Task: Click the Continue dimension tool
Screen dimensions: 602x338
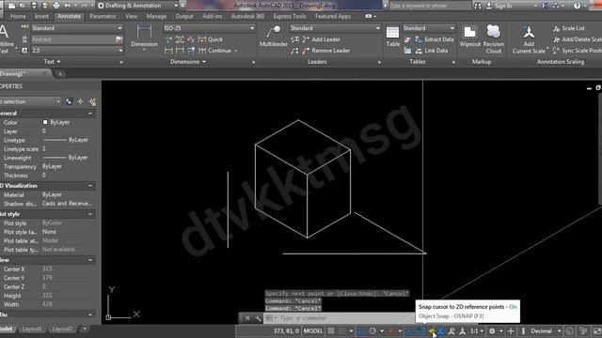Action: pos(215,51)
